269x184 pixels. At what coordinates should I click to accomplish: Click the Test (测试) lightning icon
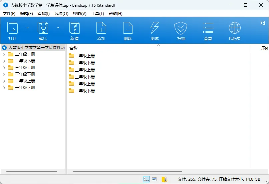point(155,28)
